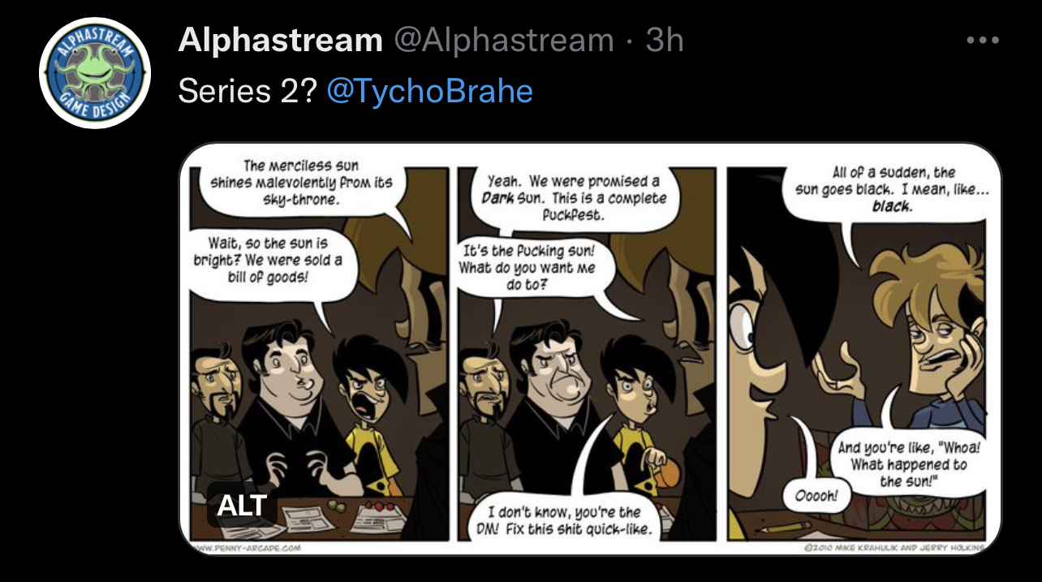Click the Alphastream display name

(280, 41)
